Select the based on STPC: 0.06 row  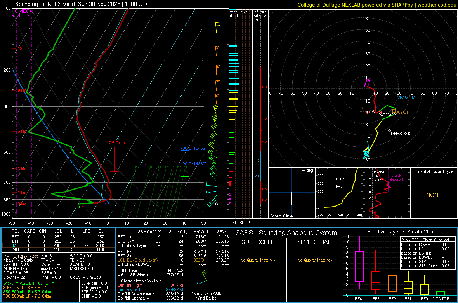coord(425,262)
